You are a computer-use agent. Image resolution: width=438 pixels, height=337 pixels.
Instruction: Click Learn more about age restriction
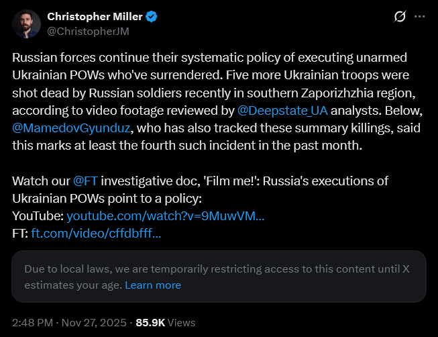pyautogui.click(x=153, y=285)
